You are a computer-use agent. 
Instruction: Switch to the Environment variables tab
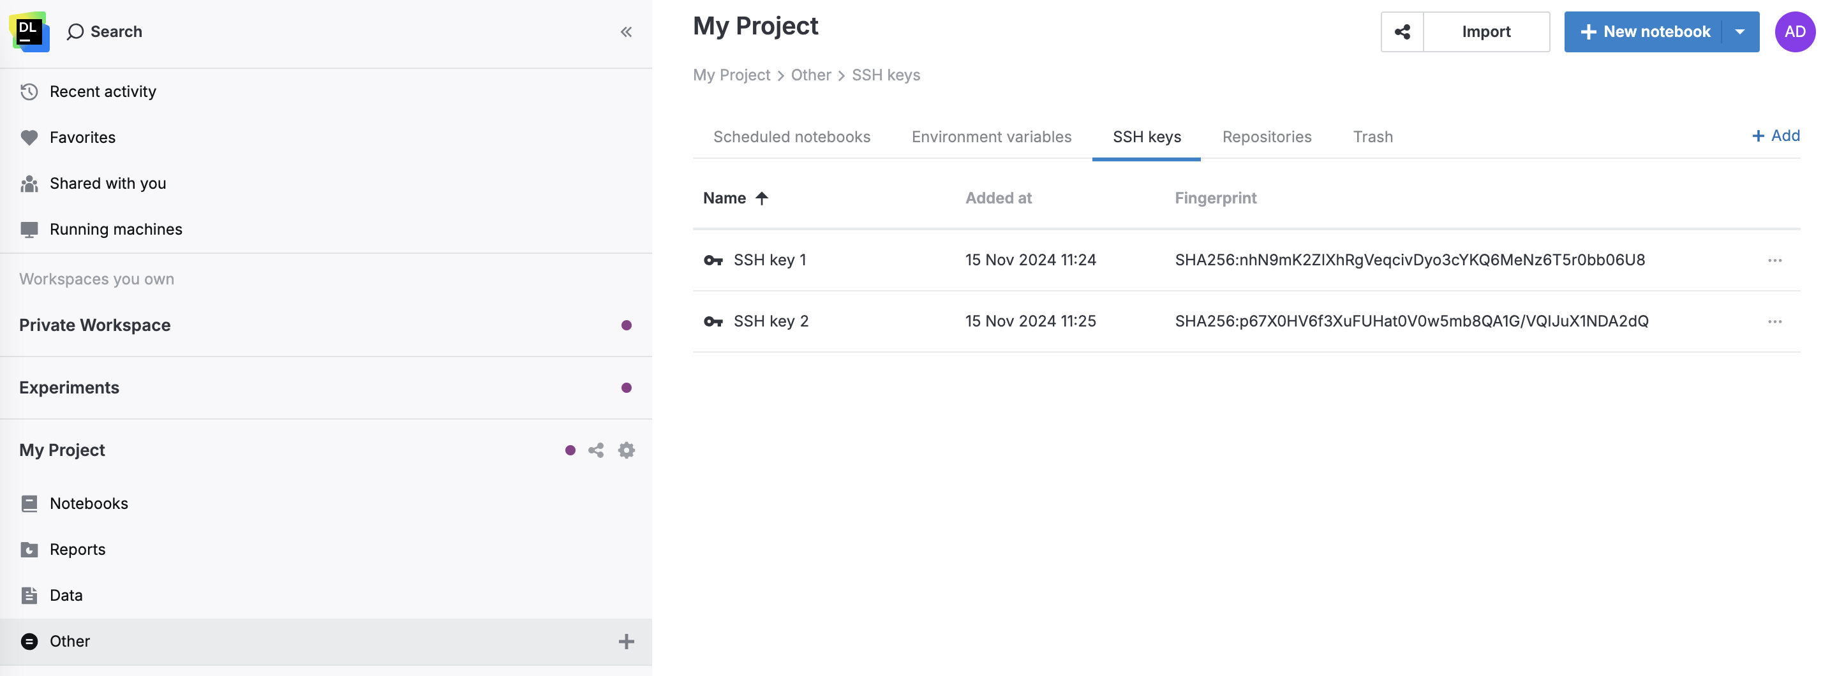click(991, 137)
